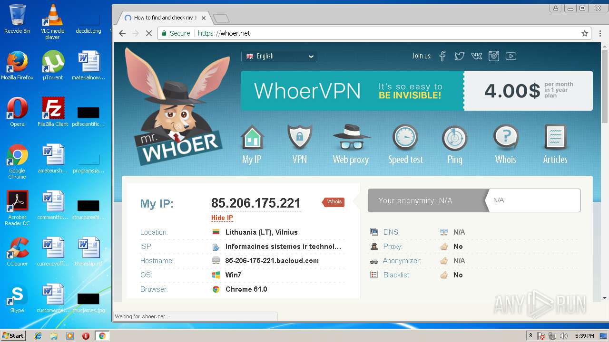Click the red Whois tag button

pos(334,202)
